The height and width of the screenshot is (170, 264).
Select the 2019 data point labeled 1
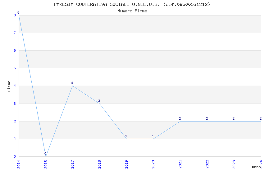126,139
